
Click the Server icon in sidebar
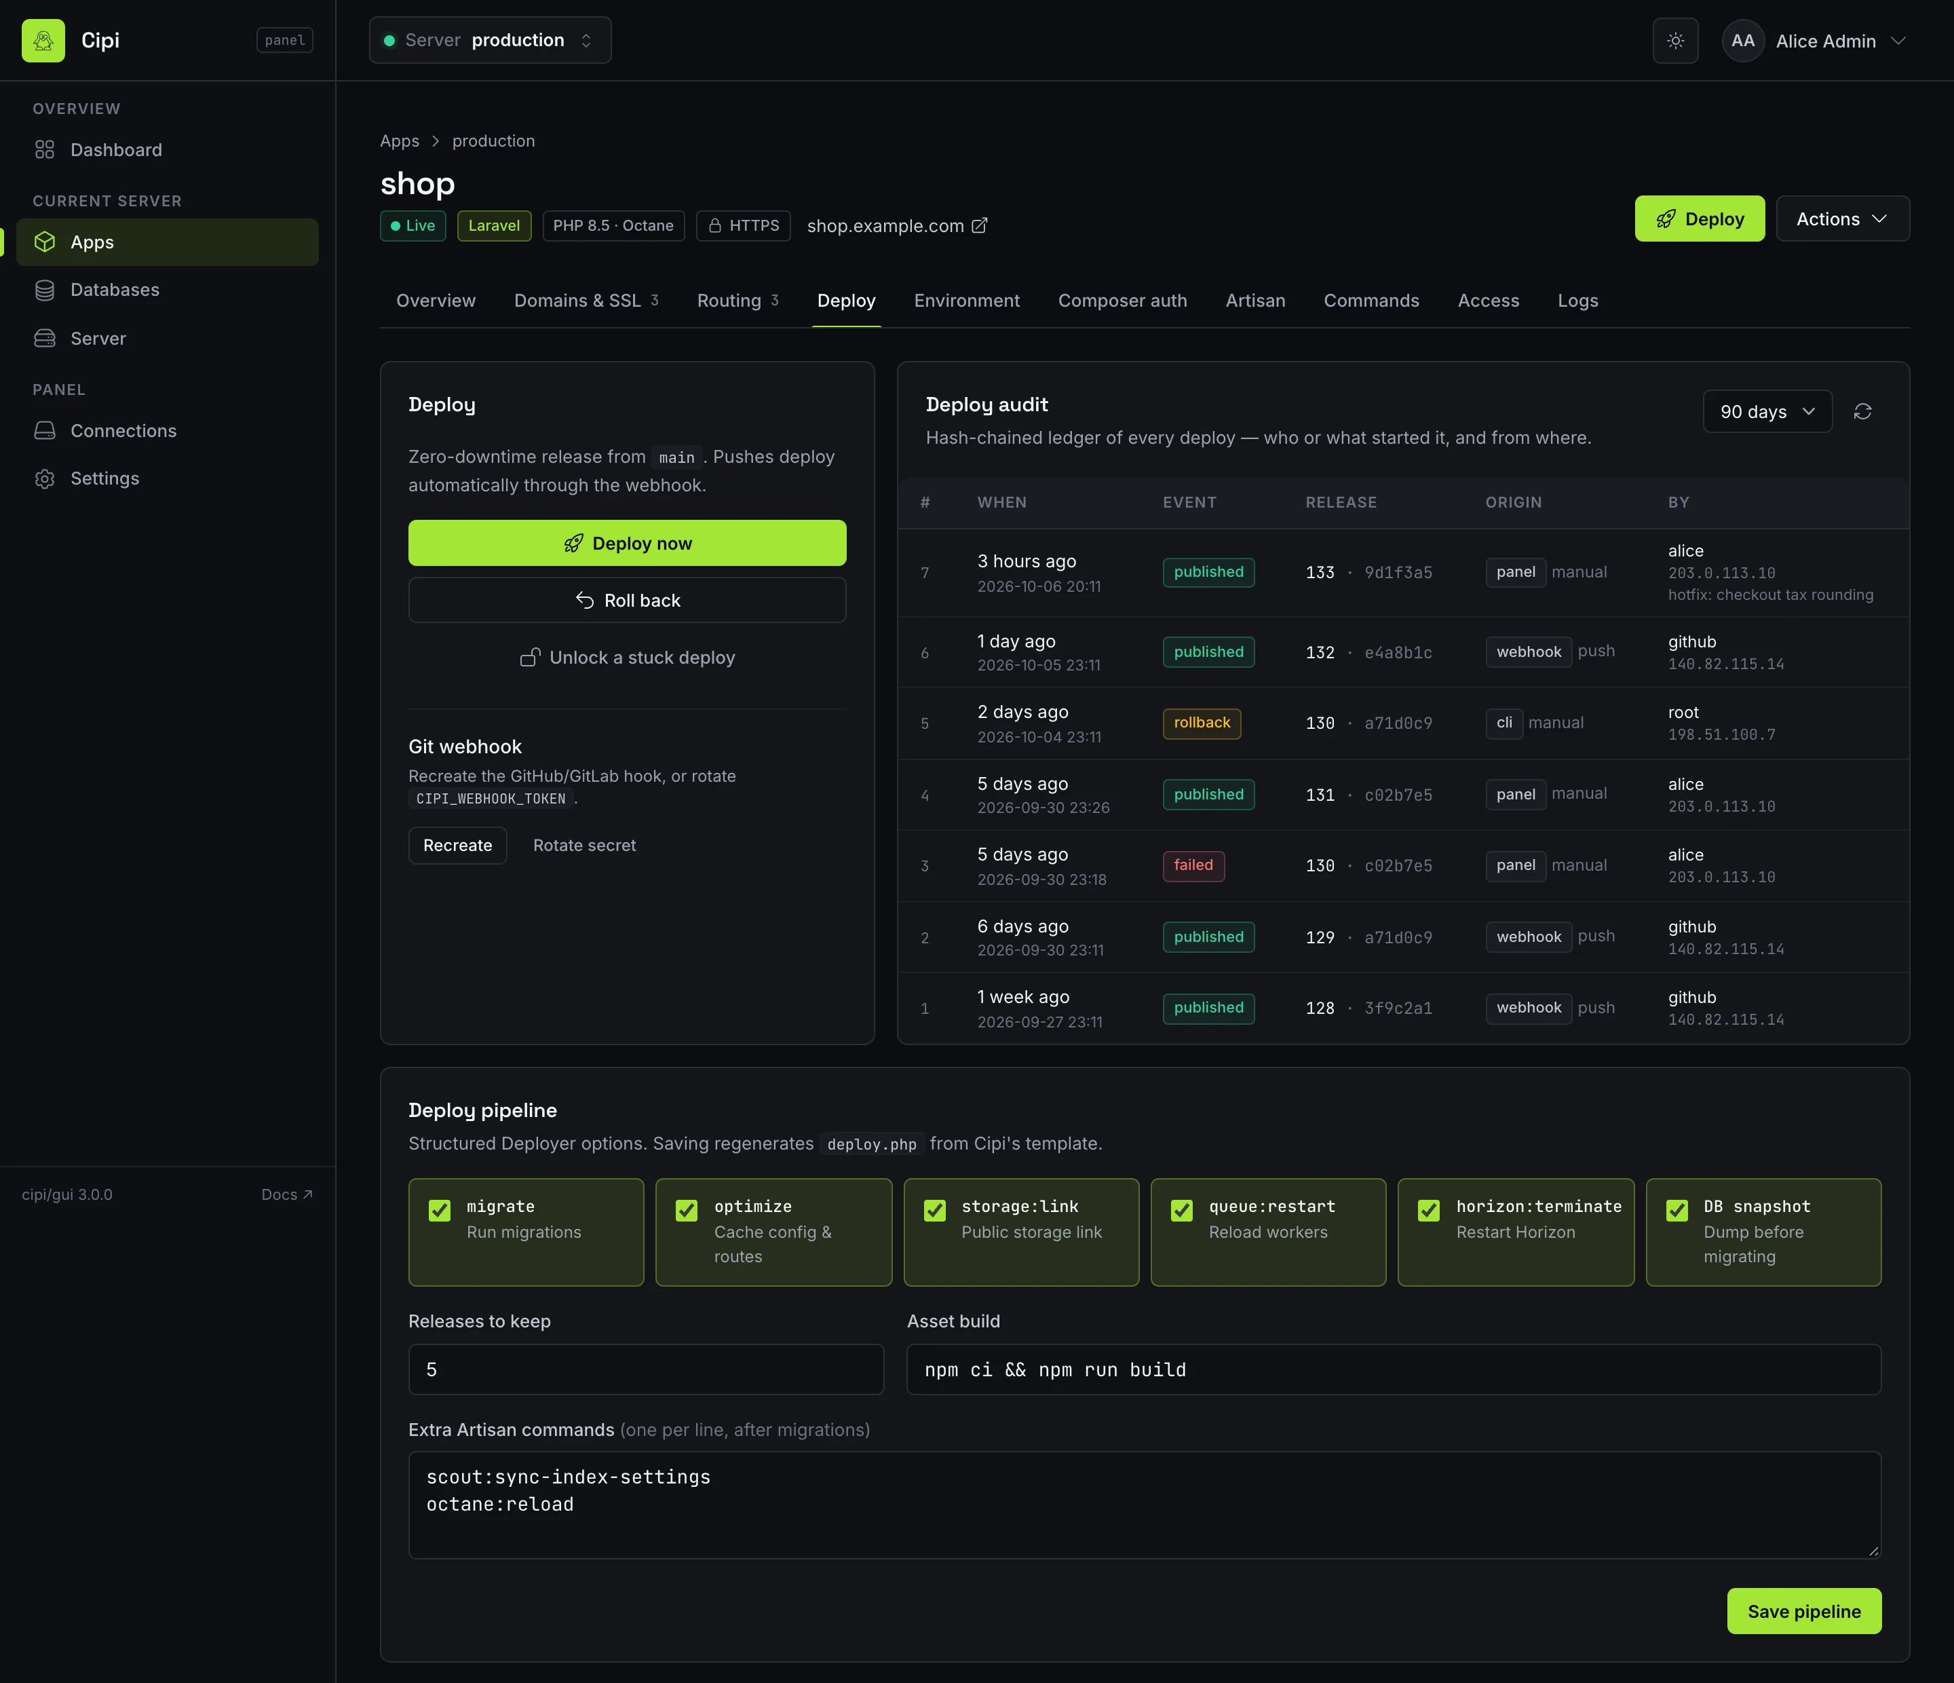pyautogui.click(x=44, y=339)
